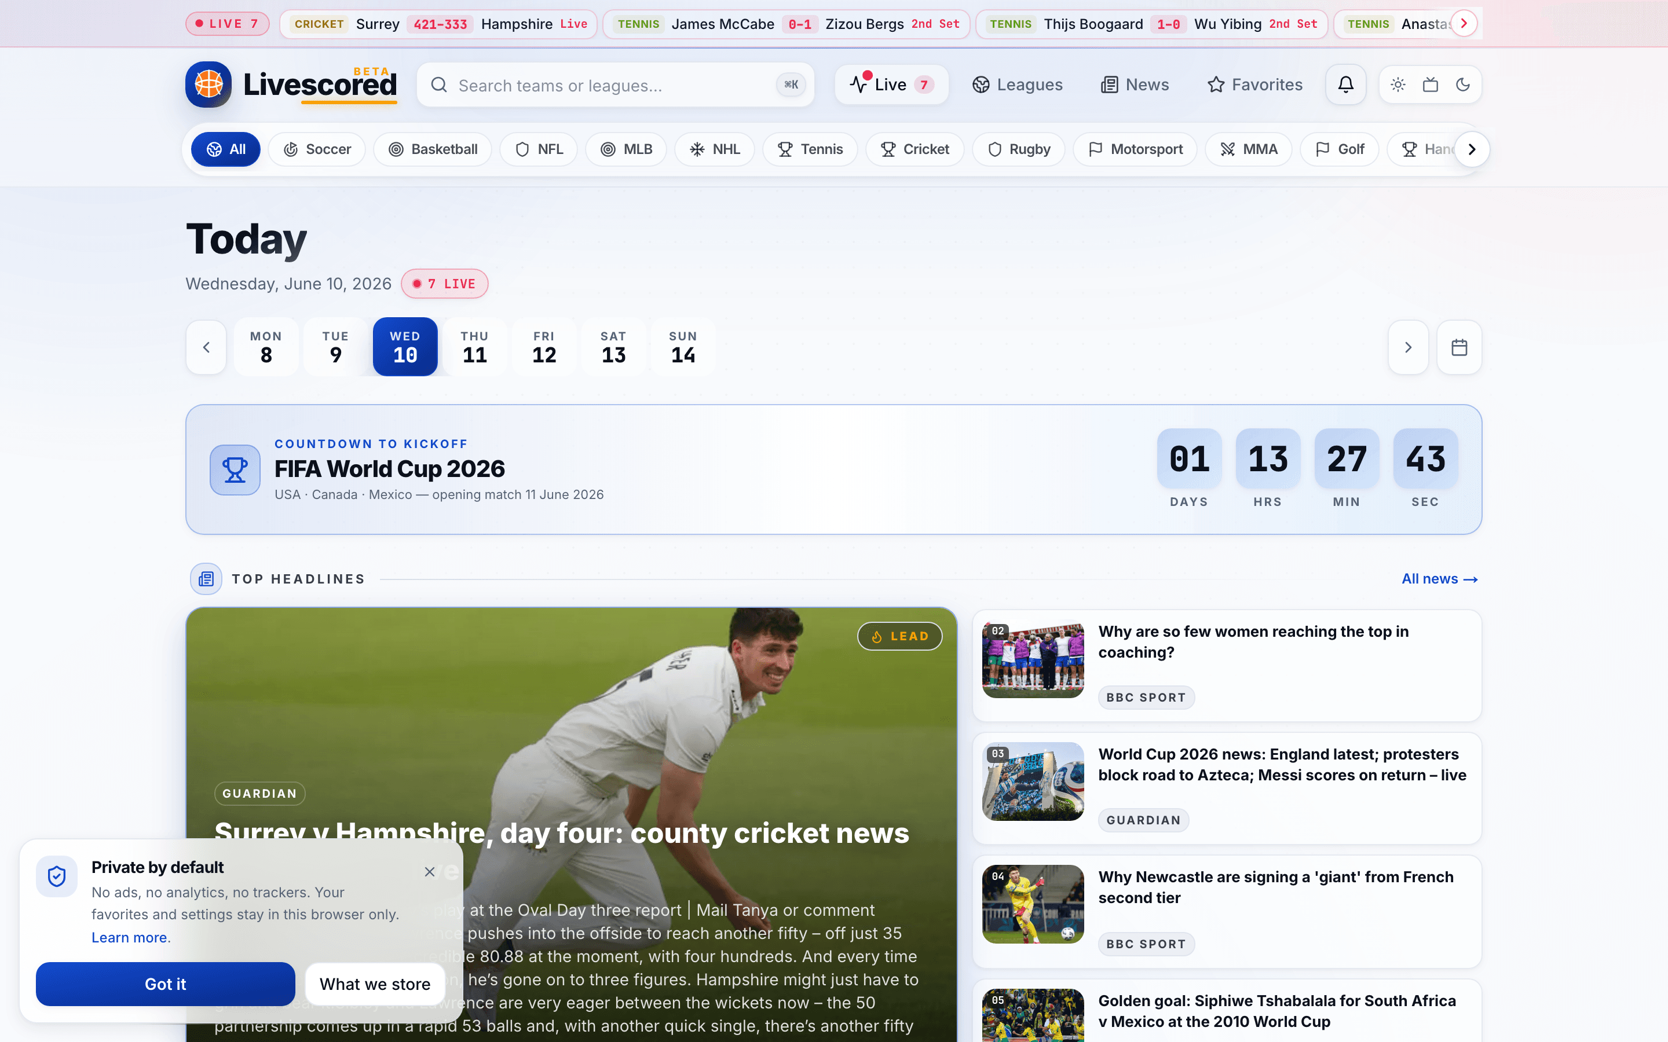This screenshot has width=1668, height=1042.
Task: Open the calendar date picker icon
Action: (x=1459, y=347)
